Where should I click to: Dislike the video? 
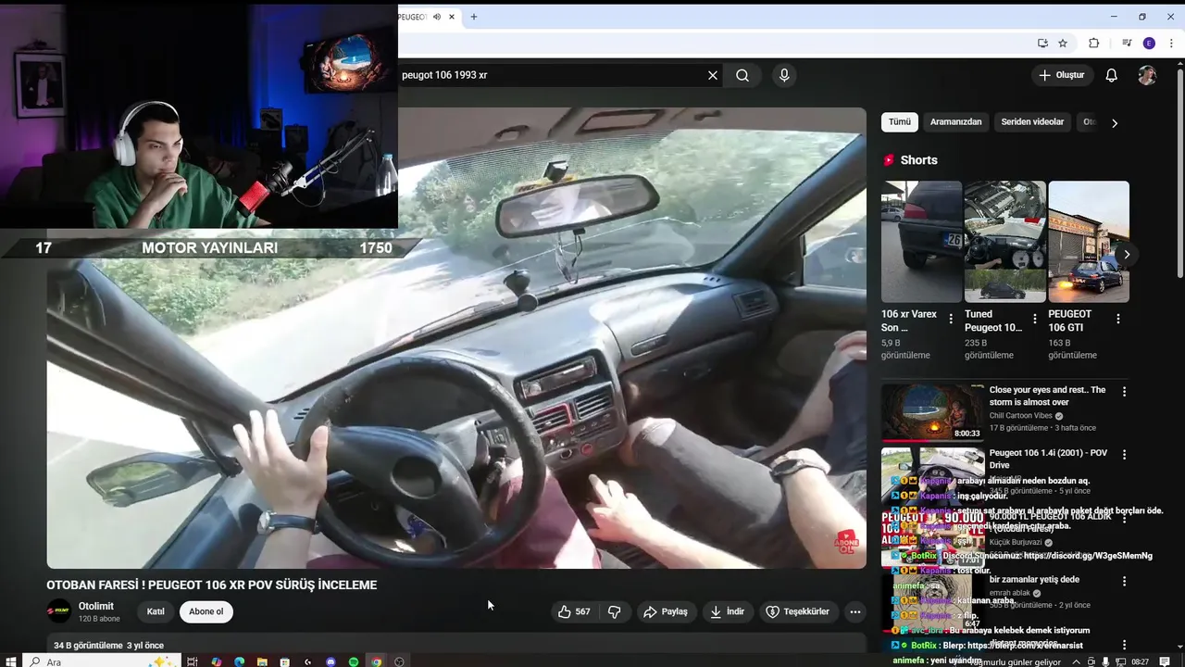pyautogui.click(x=614, y=611)
